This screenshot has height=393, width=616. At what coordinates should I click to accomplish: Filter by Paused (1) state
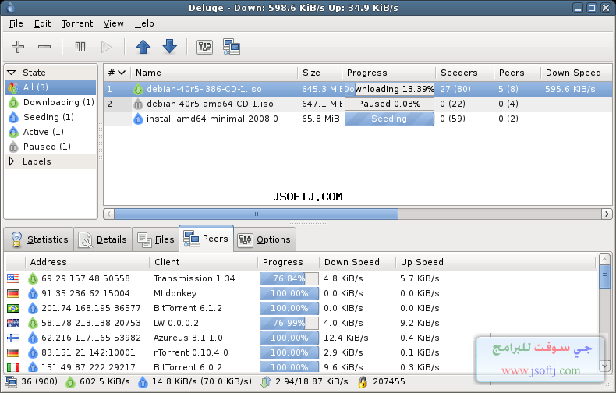(51, 147)
